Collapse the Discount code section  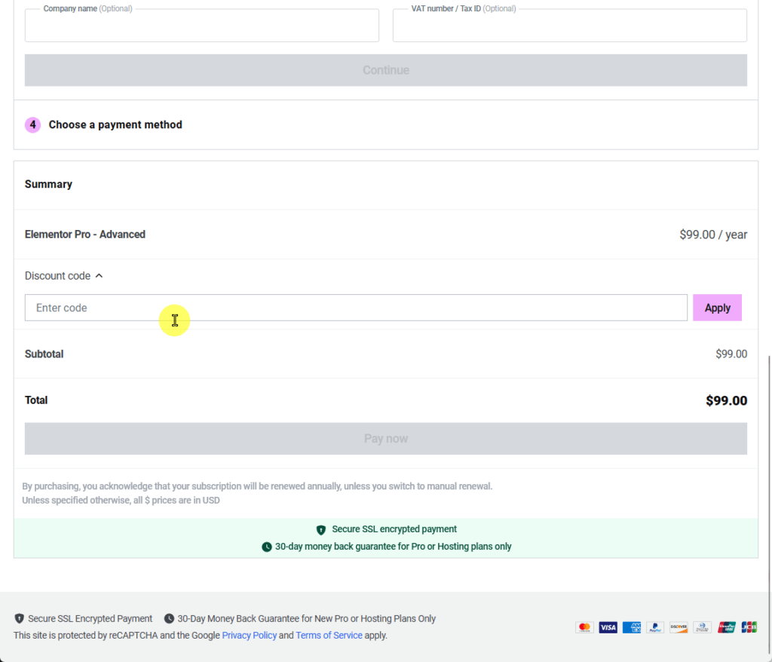pyautogui.click(x=64, y=276)
